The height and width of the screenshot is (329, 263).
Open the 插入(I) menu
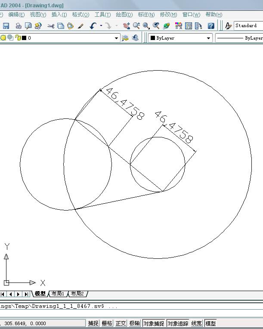point(59,15)
